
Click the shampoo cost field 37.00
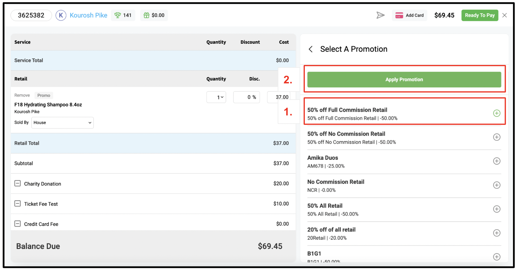point(279,97)
